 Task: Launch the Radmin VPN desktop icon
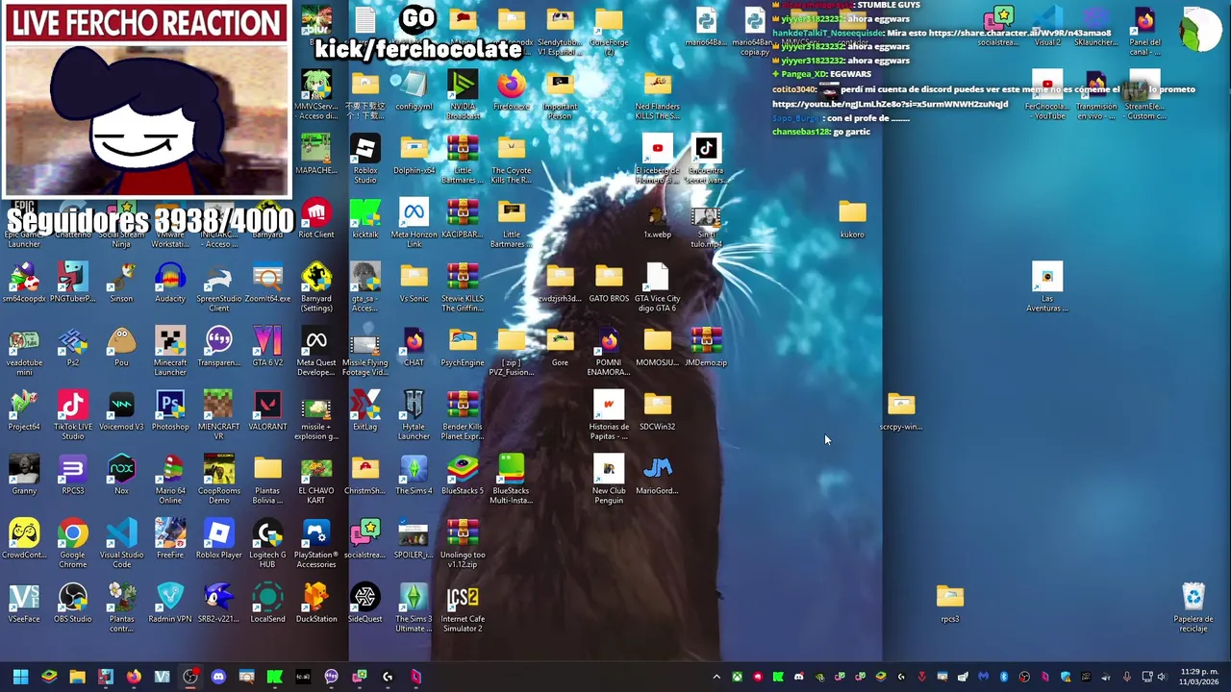tap(170, 604)
